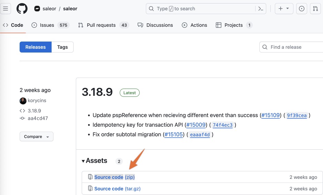Collapse the Assets section
The width and height of the screenshot is (323, 195).
(94, 161)
